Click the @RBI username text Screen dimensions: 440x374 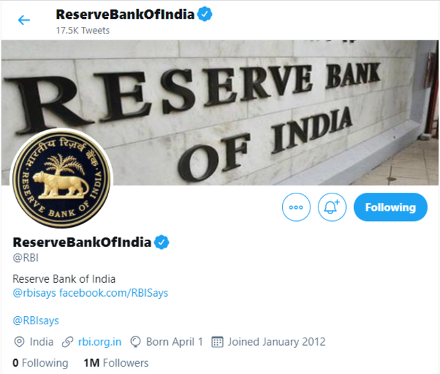26,258
